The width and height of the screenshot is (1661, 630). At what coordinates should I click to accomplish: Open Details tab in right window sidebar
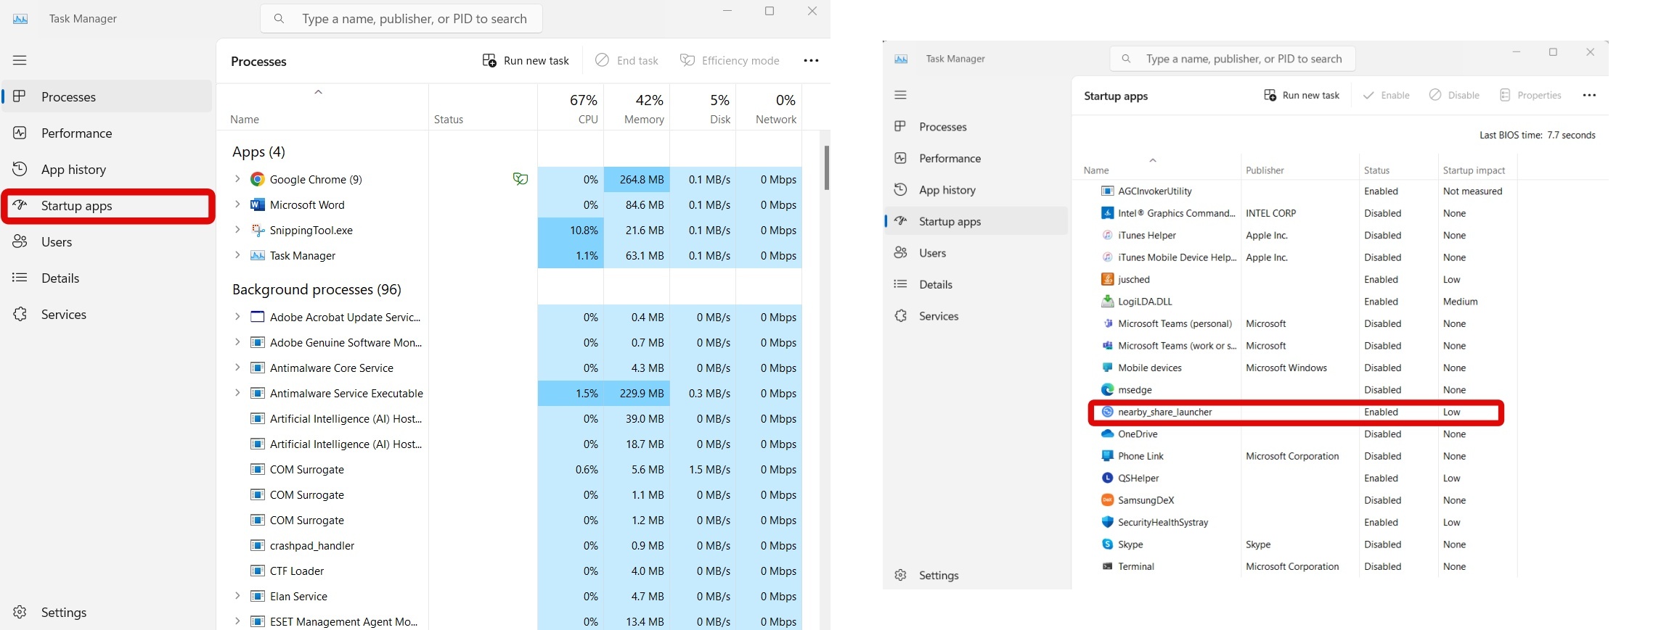pos(976,284)
